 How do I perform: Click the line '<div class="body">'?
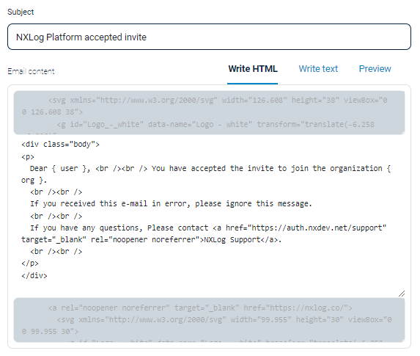tap(61, 145)
